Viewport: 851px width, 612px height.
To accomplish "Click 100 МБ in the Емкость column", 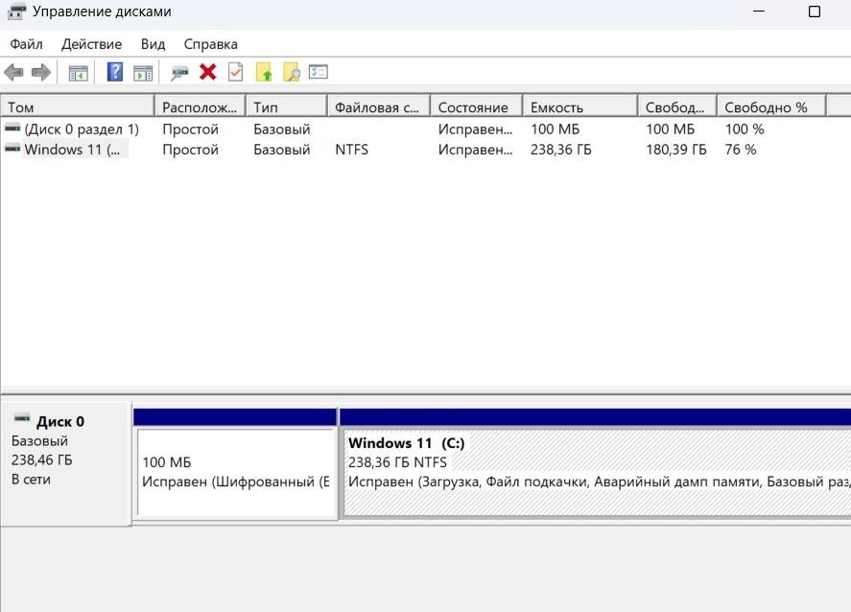I will [555, 129].
